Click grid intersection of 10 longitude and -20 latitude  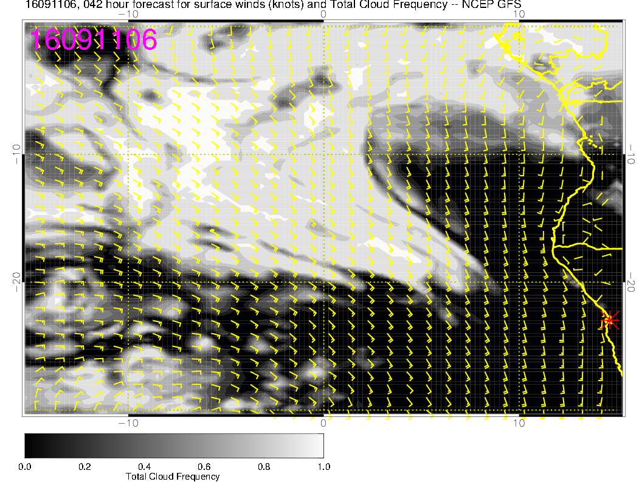(x=519, y=282)
